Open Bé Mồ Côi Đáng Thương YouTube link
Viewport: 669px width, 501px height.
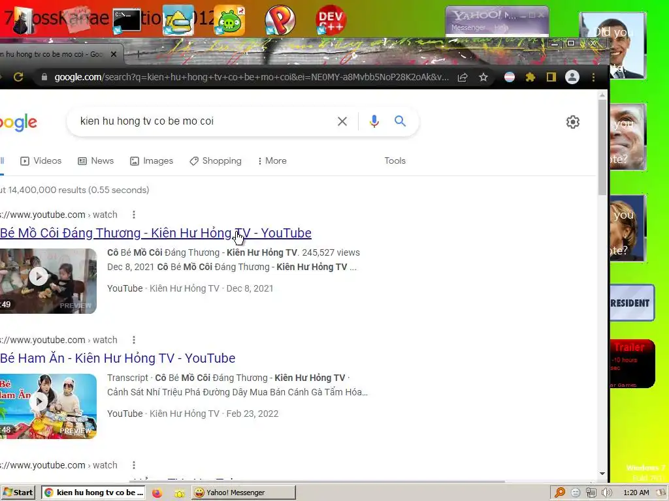155,233
